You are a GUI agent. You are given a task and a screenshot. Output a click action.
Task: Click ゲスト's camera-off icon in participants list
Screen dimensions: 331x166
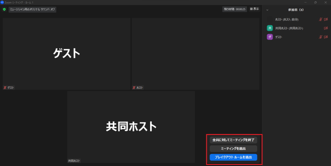click(x=326, y=37)
